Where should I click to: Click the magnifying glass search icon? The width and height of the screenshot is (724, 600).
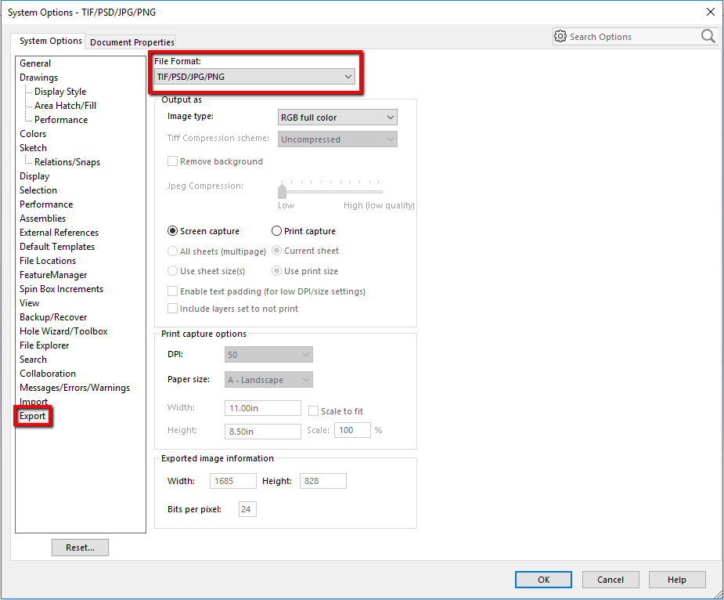click(x=708, y=36)
